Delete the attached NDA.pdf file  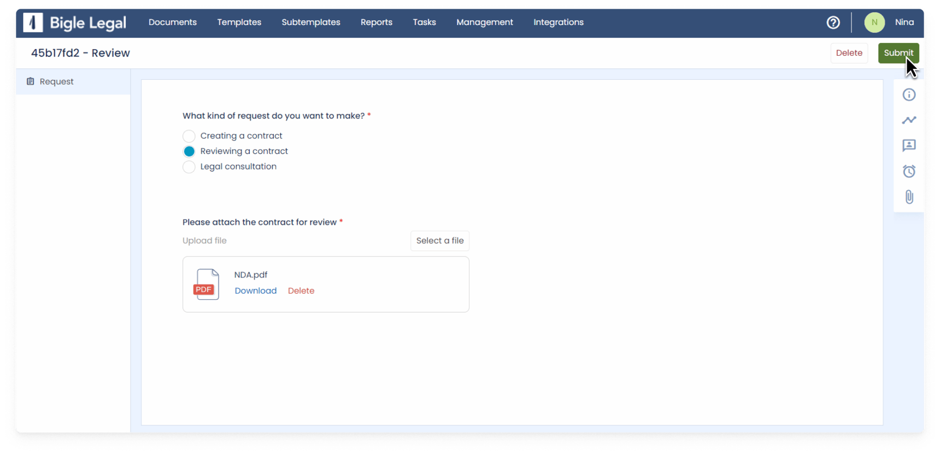tap(301, 291)
